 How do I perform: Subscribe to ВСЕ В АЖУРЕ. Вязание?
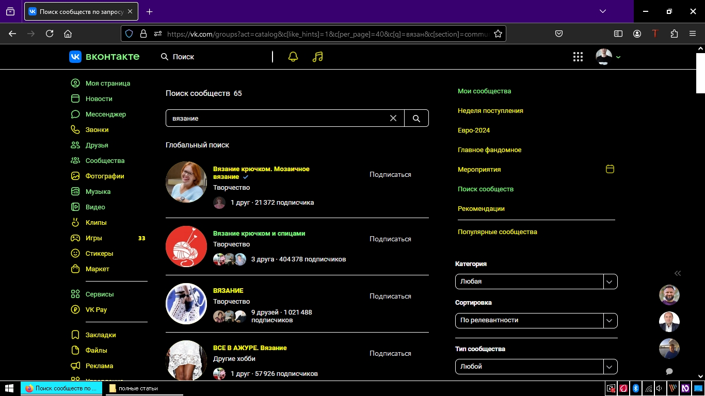390,354
